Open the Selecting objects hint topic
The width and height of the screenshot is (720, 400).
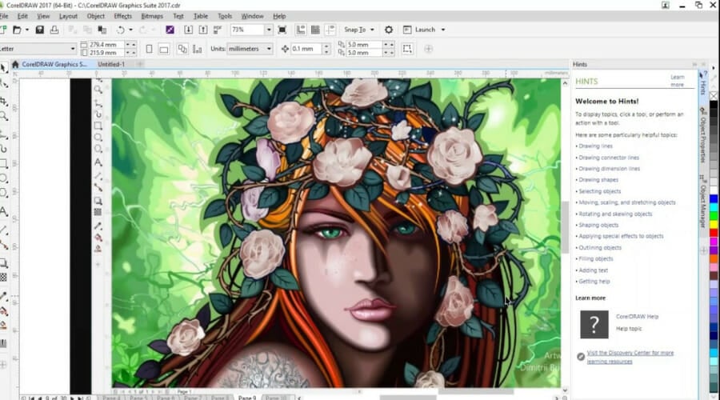coord(599,191)
